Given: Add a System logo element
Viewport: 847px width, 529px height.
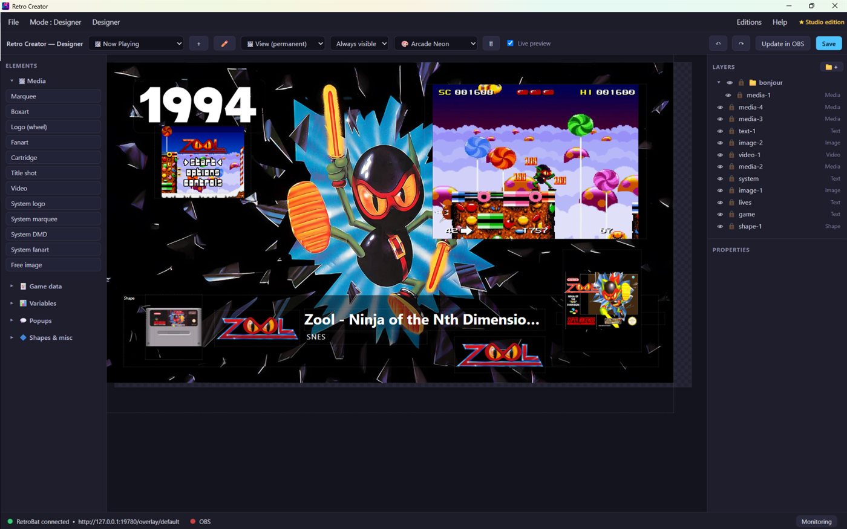Looking at the screenshot, I should tap(53, 204).
